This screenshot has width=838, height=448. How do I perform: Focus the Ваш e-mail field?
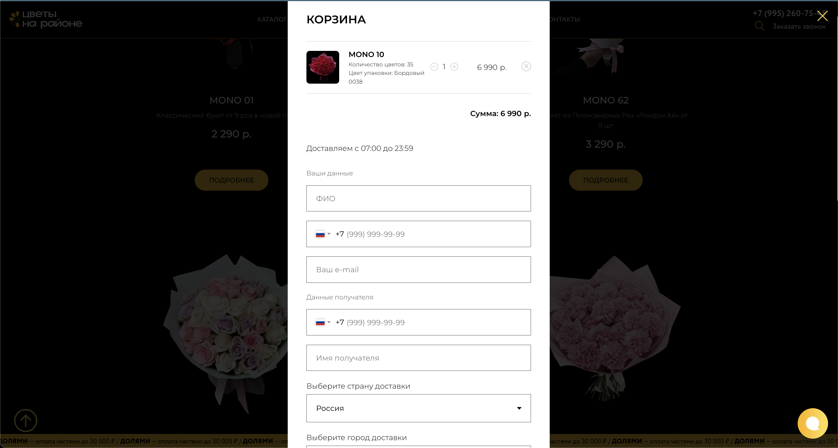click(418, 270)
